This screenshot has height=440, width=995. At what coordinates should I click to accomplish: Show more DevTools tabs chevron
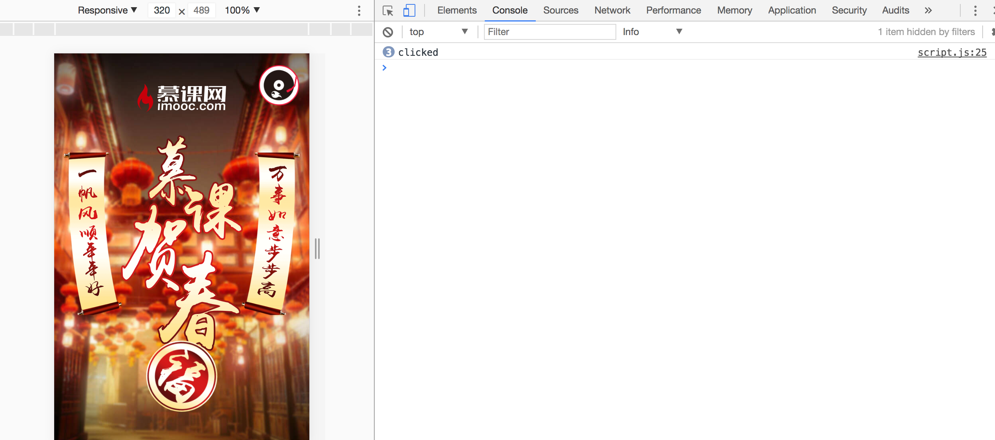pyautogui.click(x=928, y=10)
